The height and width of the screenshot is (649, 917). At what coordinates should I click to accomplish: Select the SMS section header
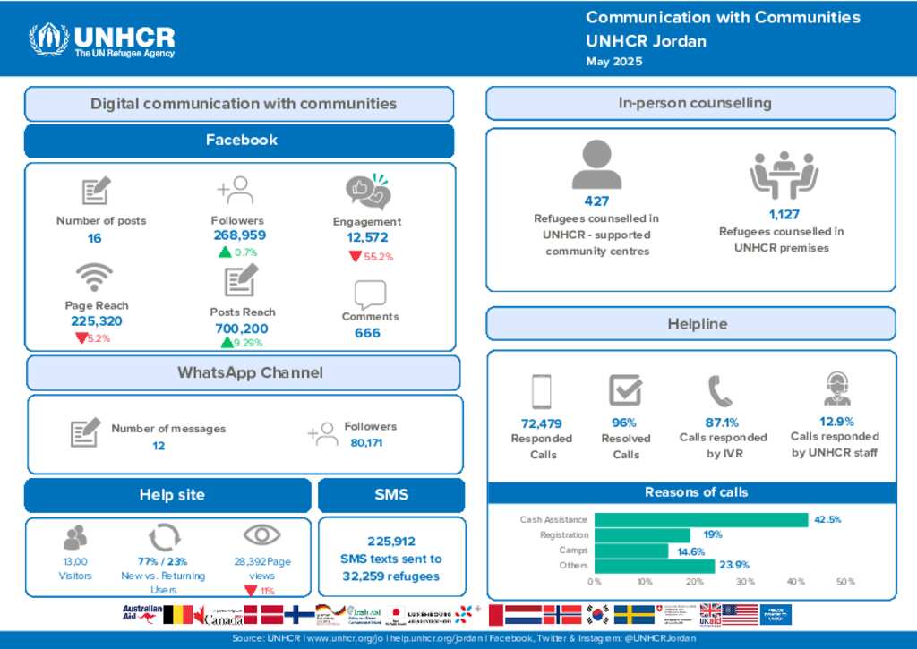(391, 495)
